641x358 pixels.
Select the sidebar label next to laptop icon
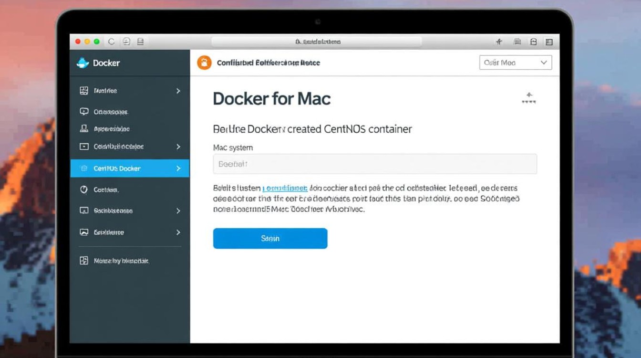click(x=112, y=129)
